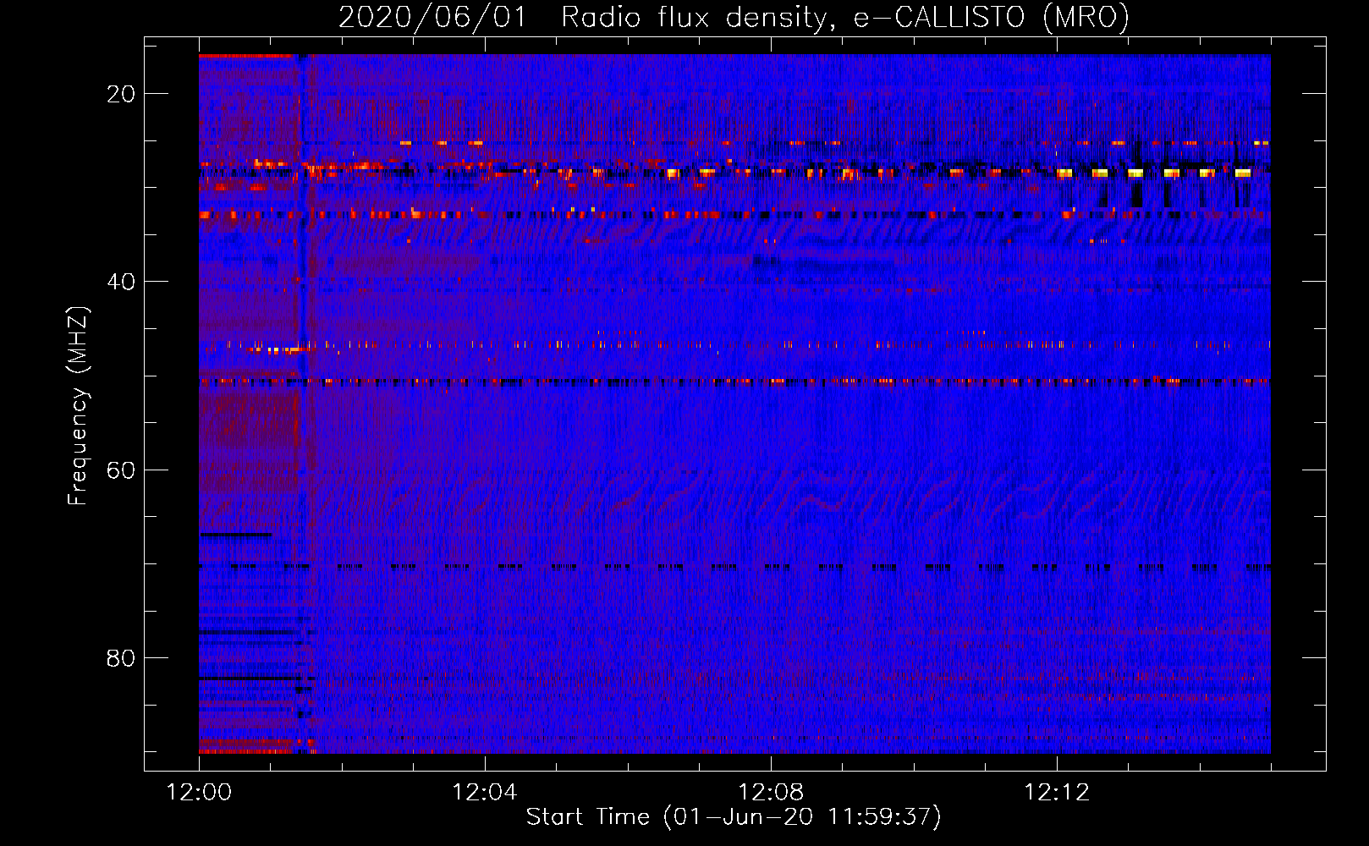Click the 80 frequency tick label
Image resolution: width=1369 pixels, height=846 pixels.
click(121, 657)
